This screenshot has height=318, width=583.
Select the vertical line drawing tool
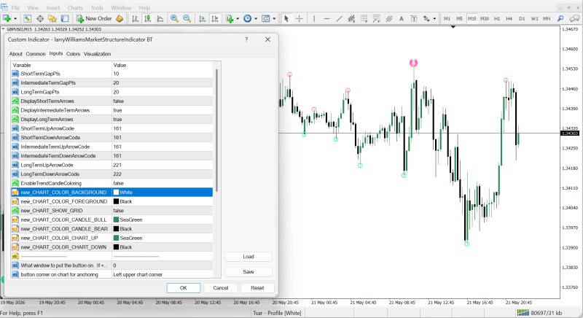(x=314, y=18)
